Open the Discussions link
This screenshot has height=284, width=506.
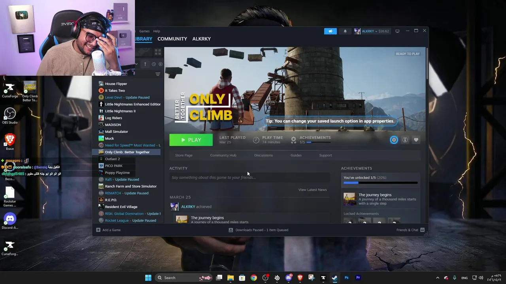263,155
